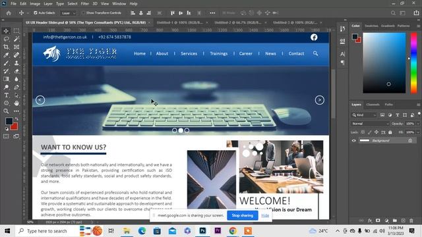Open the Layers panel flyout menu

pyautogui.click(x=418, y=105)
